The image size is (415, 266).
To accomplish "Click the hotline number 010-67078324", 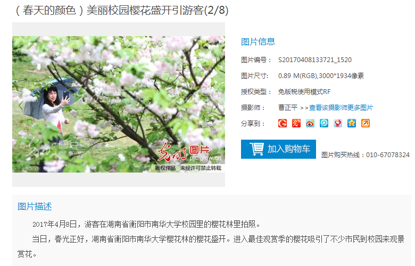I will click(x=388, y=155).
